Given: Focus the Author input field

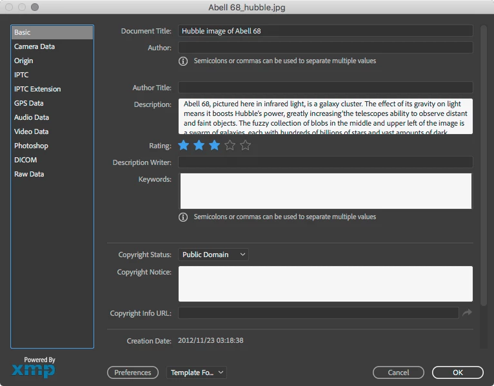Looking at the screenshot, I should click(326, 48).
